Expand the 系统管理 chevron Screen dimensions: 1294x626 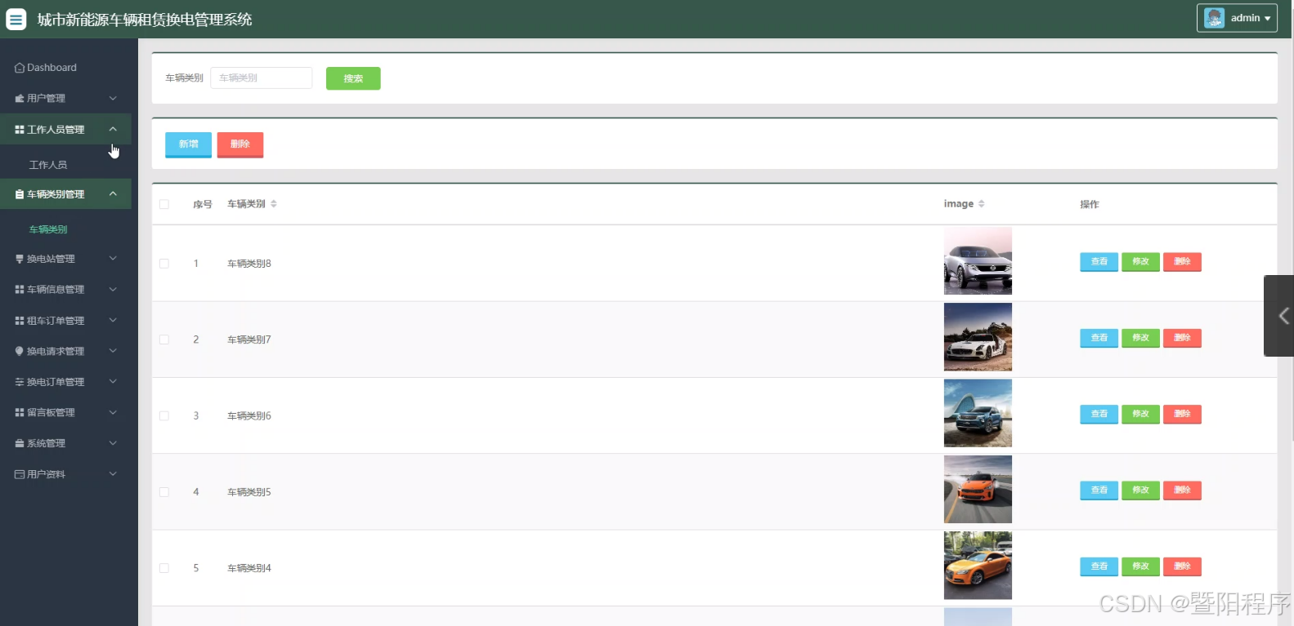113,442
